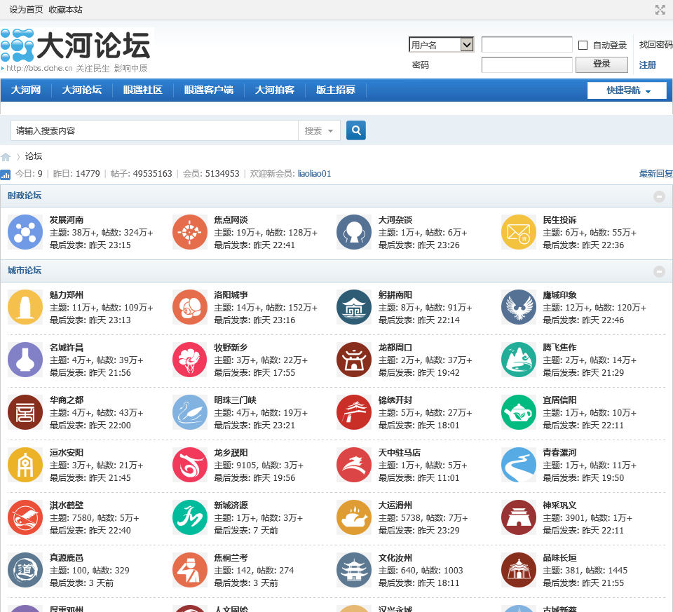673x612 pixels.
Task: Open the 龙乡濮阳 dragon icon
Action: coord(190,465)
